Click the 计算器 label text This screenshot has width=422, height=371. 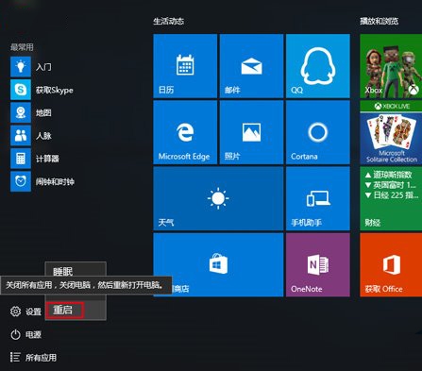47,159
